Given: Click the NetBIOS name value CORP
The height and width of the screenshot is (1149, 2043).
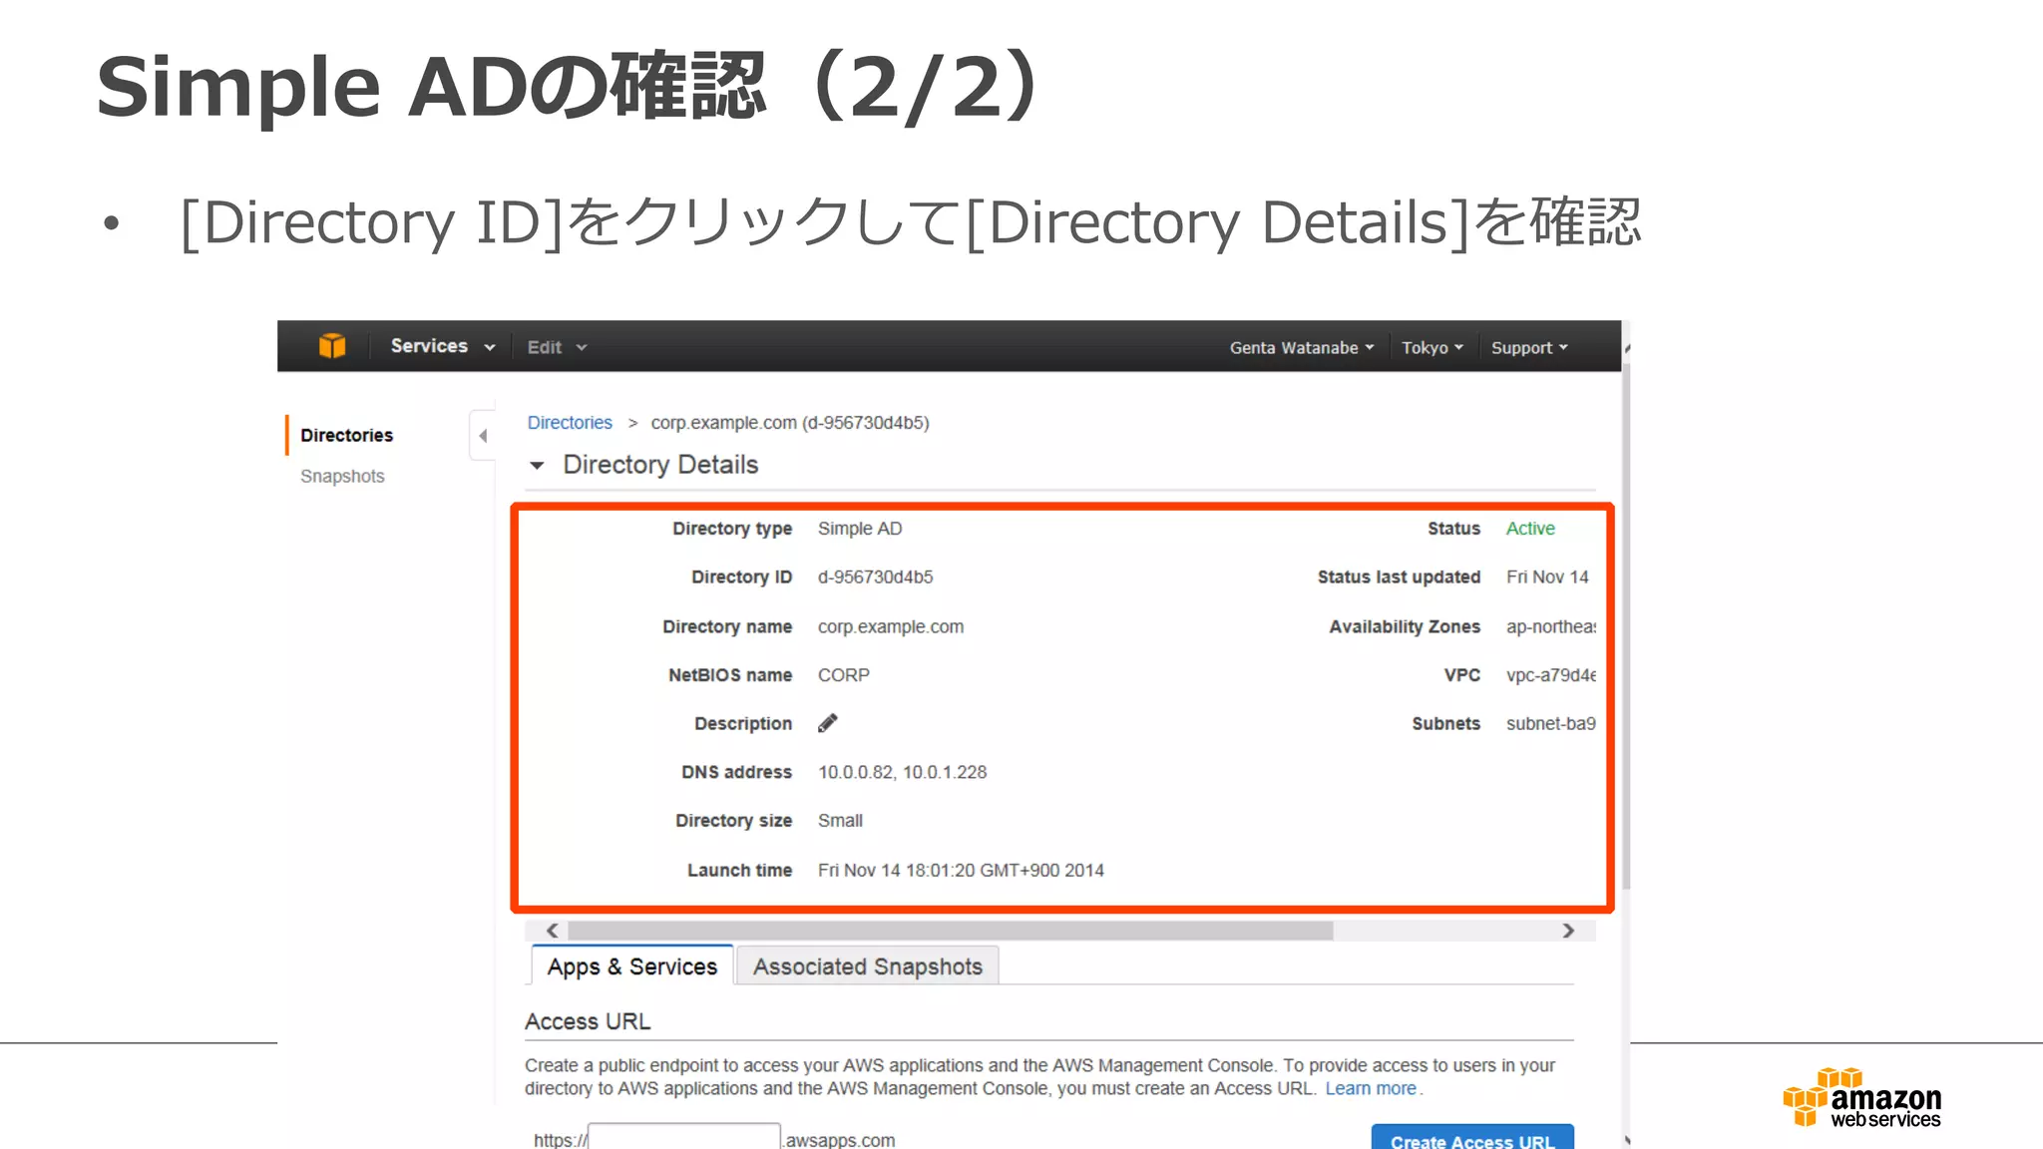Looking at the screenshot, I should pos(844,675).
